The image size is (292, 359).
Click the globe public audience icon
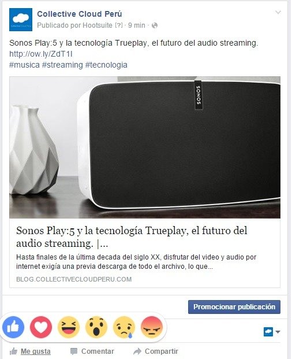pos(155,25)
